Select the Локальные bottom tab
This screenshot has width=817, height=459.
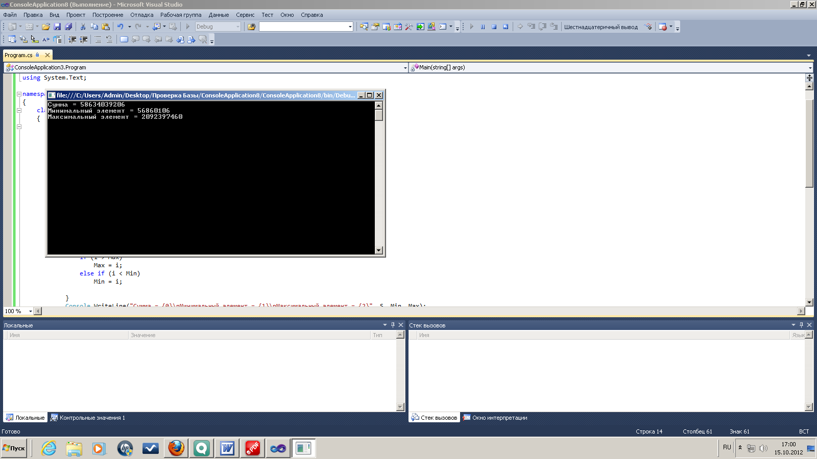point(25,418)
